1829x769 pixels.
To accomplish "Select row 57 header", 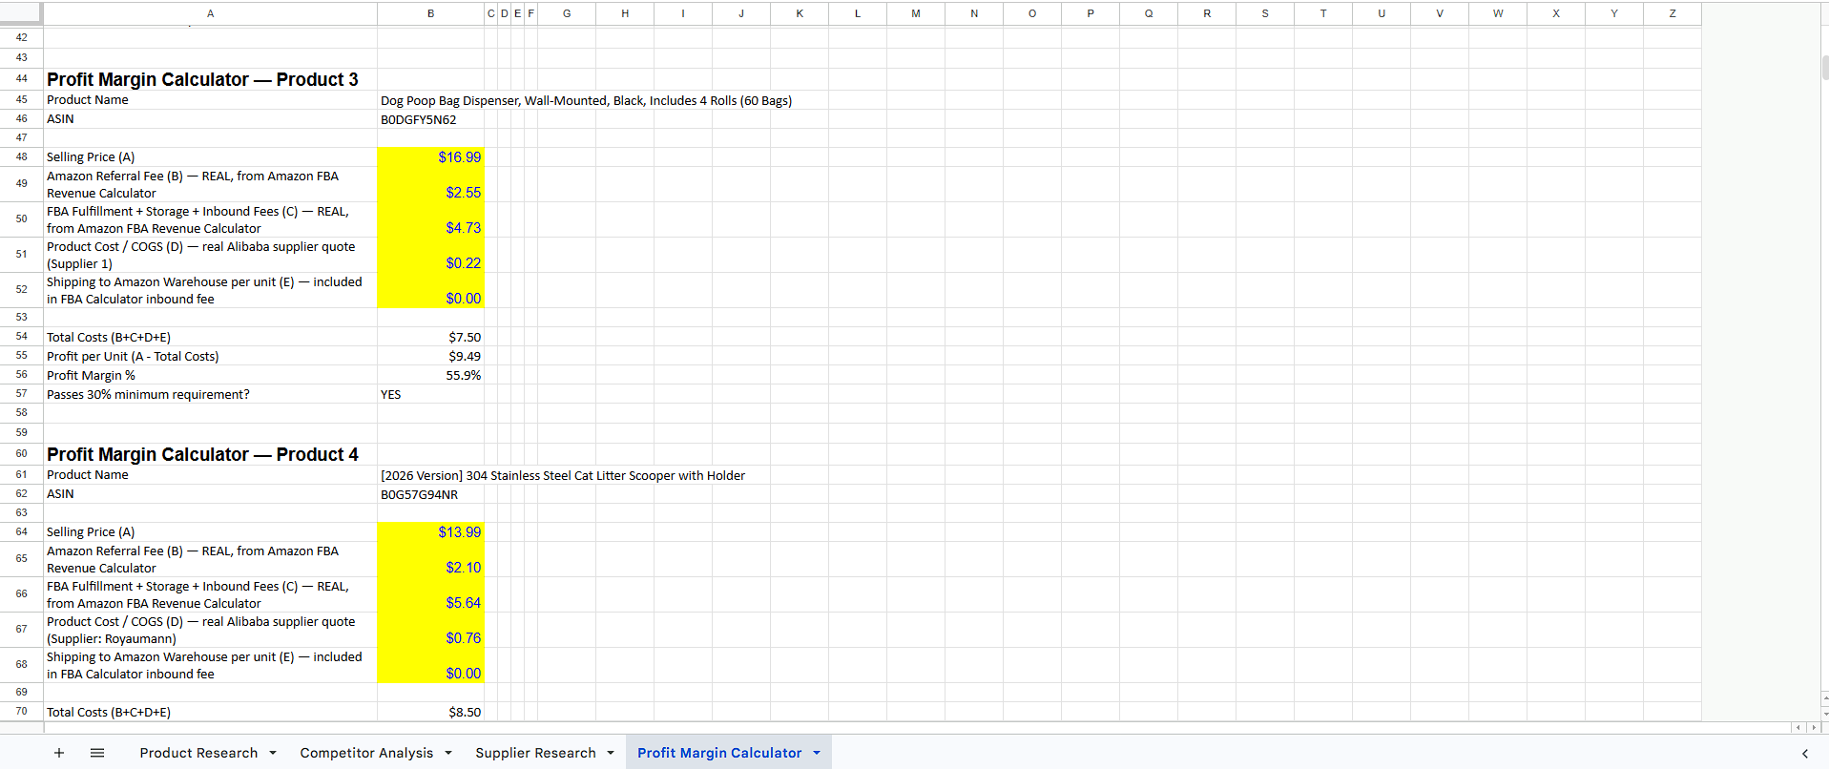I will pos(21,393).
